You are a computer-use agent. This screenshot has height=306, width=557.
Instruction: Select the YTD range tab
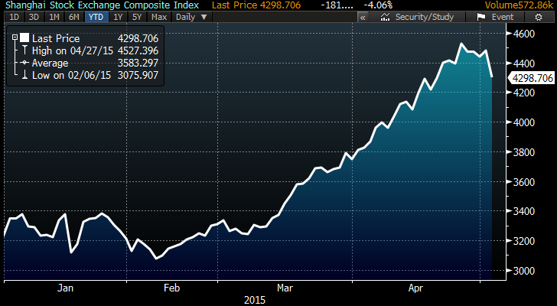point(96,17)
